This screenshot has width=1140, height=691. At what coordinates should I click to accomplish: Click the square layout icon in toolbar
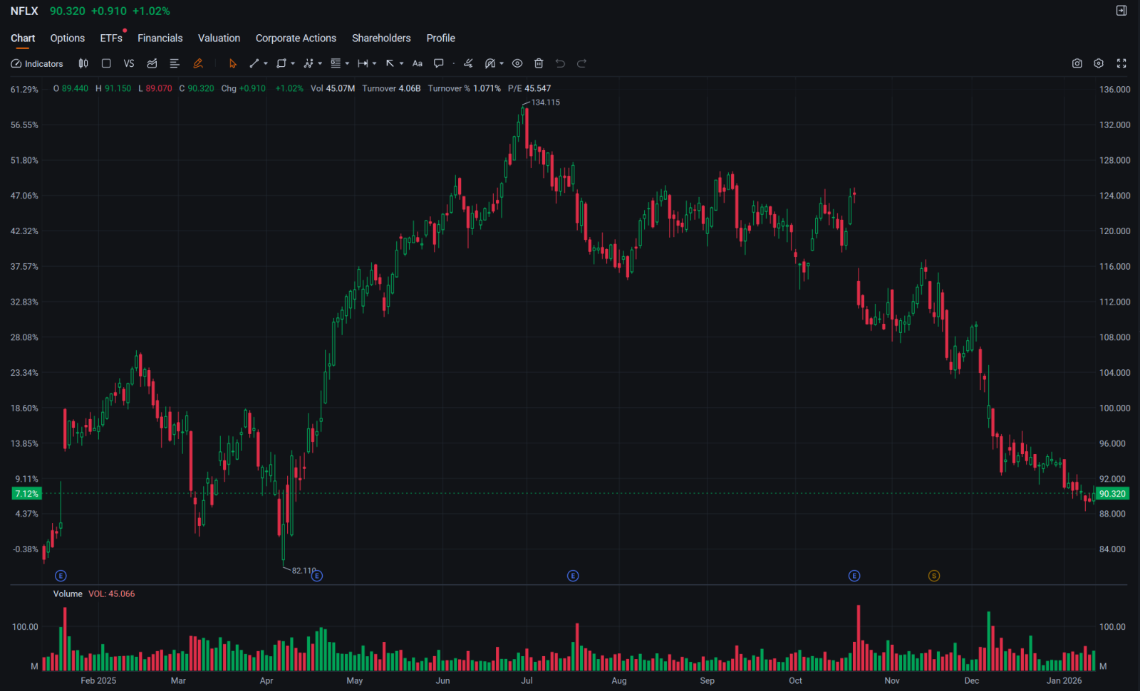tap(106, 63)
